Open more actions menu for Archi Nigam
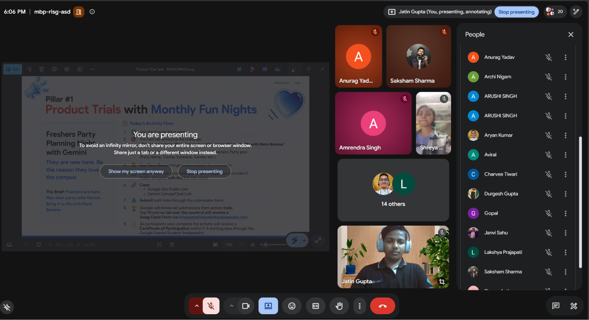The width and height of the screenshot is (589, 320). 565,77
